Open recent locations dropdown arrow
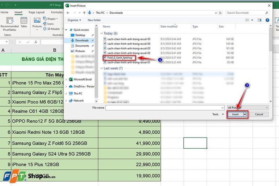Viewport: 279px width, 186px height. click(x=80, y=13)
